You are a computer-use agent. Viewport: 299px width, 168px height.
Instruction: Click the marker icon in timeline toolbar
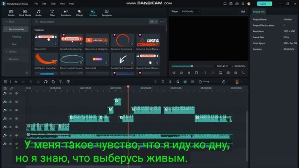163,82
